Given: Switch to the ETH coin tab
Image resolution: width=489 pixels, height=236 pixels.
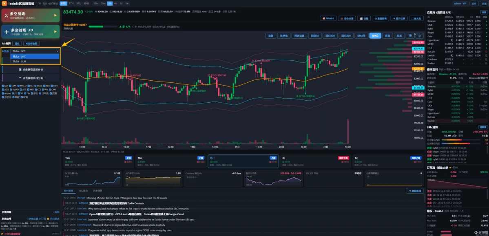Looking at the screenshot, I should tap(71, 3).
